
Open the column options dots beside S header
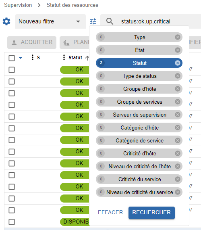coord(33,57)
